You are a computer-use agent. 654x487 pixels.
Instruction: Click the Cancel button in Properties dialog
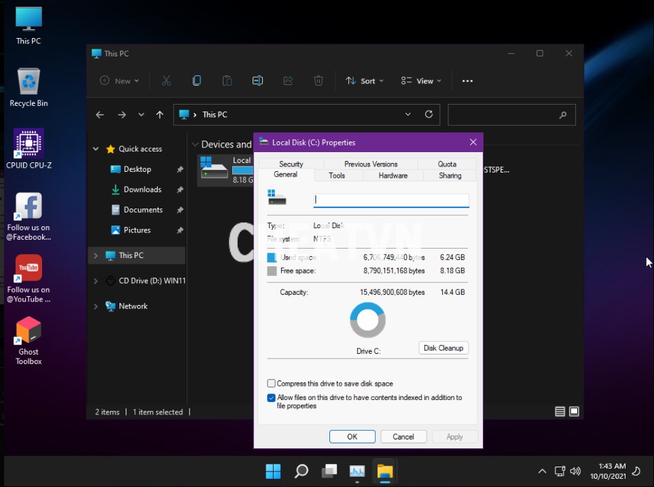point(403,437)
